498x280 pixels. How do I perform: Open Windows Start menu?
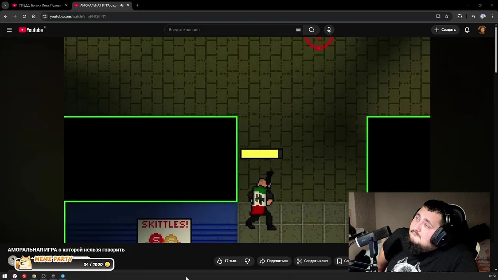coord(5,276)
